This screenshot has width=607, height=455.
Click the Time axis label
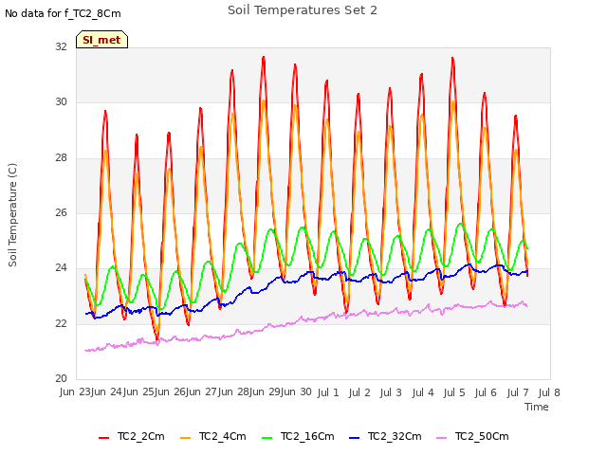coord(537,407)
